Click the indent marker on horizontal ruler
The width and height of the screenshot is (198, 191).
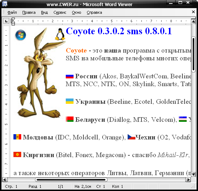tap(13, 22)
